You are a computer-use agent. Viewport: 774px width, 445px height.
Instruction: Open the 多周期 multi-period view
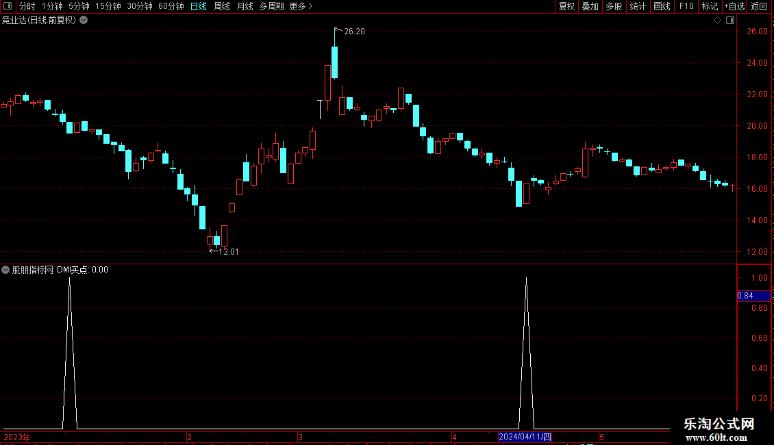(x=271, y=6)
